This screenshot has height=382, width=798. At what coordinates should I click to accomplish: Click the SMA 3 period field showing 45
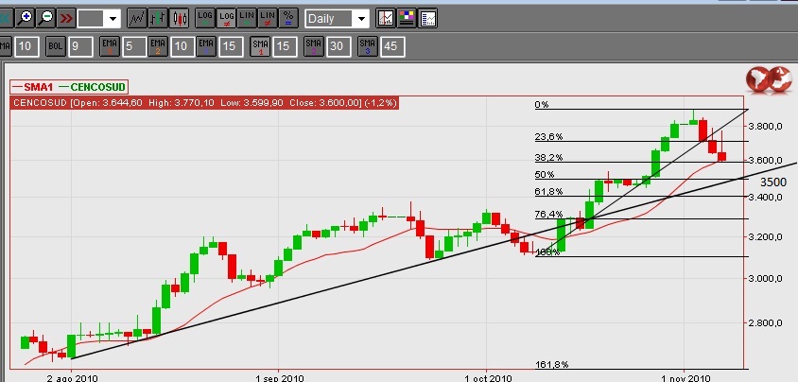(x=392, y=46)
